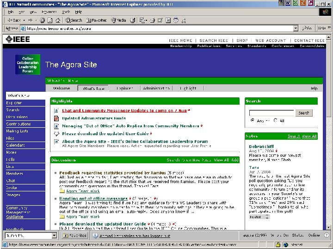The height and width of the screenshot is (249, 333).
Task: Click the document icon beside Chat and Community Messenger
Action: 56,111
